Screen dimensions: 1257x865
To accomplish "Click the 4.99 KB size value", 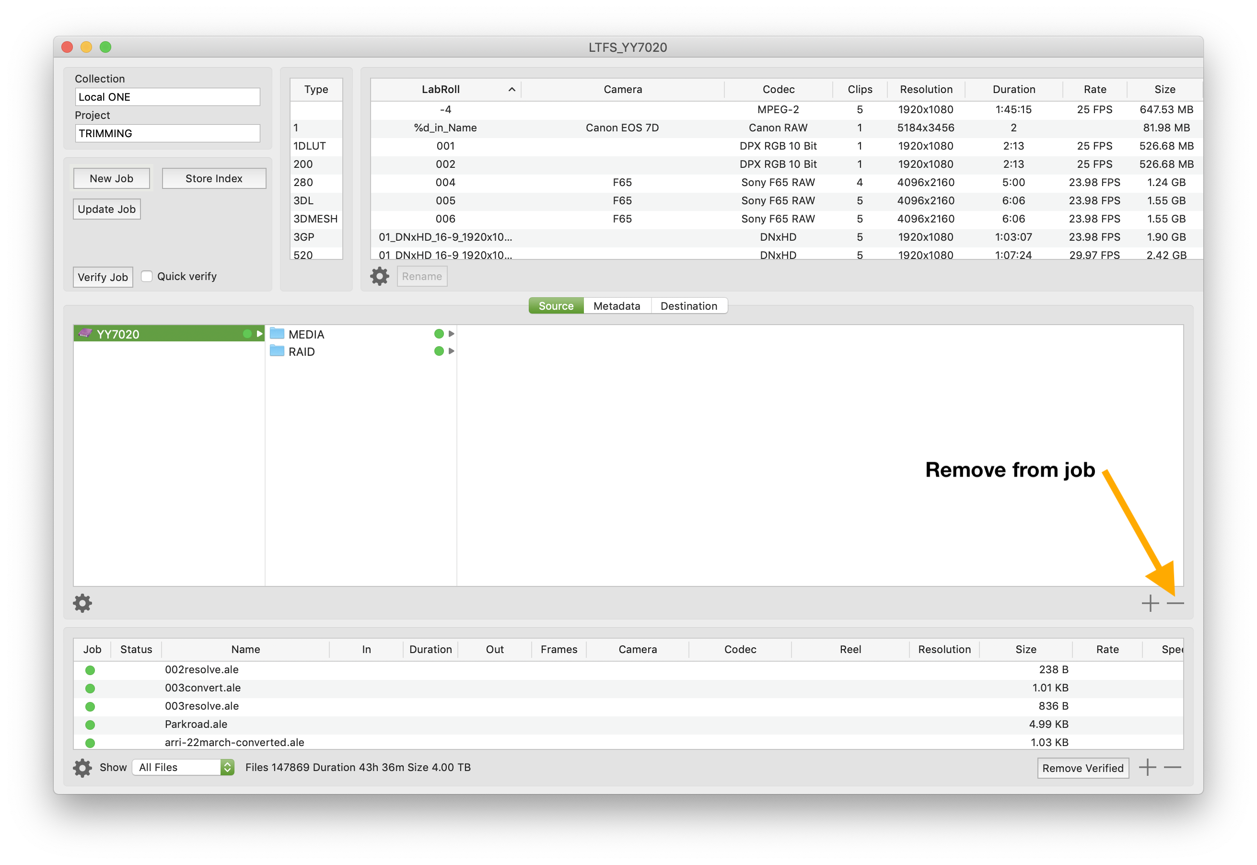I will (1048, 725).
